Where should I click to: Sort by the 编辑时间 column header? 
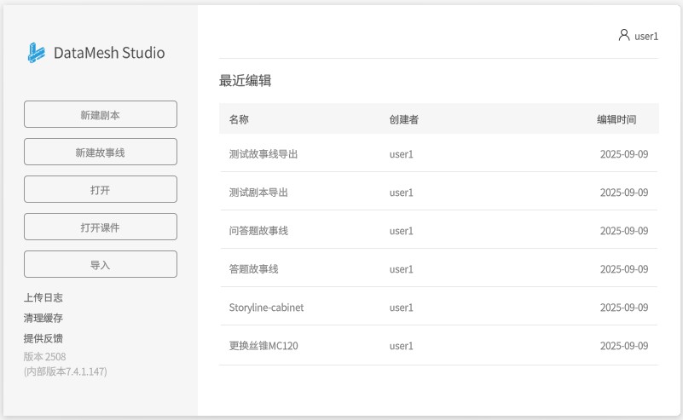[616, 119]
